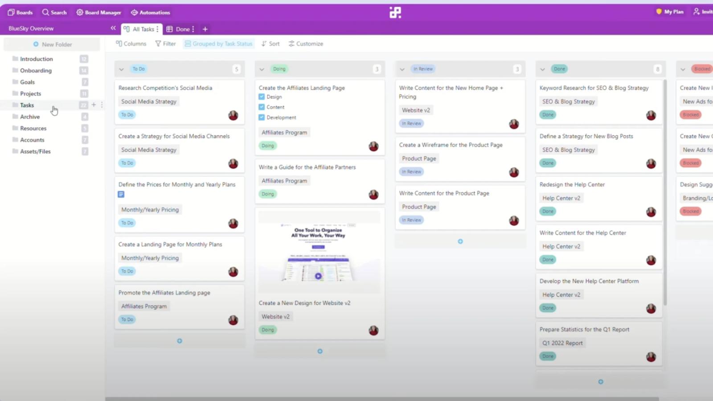Add a task to In Review column
Viewport: 713px width, 401px height.
coord(460,241)
